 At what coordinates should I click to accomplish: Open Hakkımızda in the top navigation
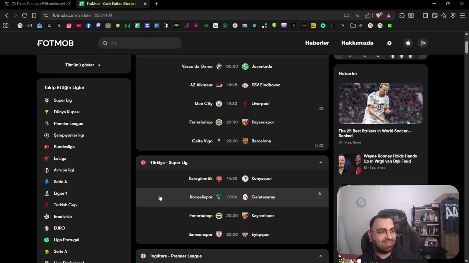pos(357,43)
